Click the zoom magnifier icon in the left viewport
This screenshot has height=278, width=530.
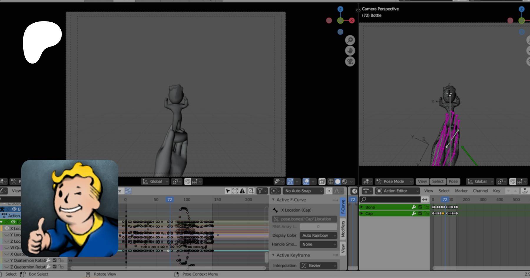(x=350, y=40)
